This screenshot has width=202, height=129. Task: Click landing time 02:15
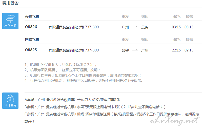[x=189, y=50]
